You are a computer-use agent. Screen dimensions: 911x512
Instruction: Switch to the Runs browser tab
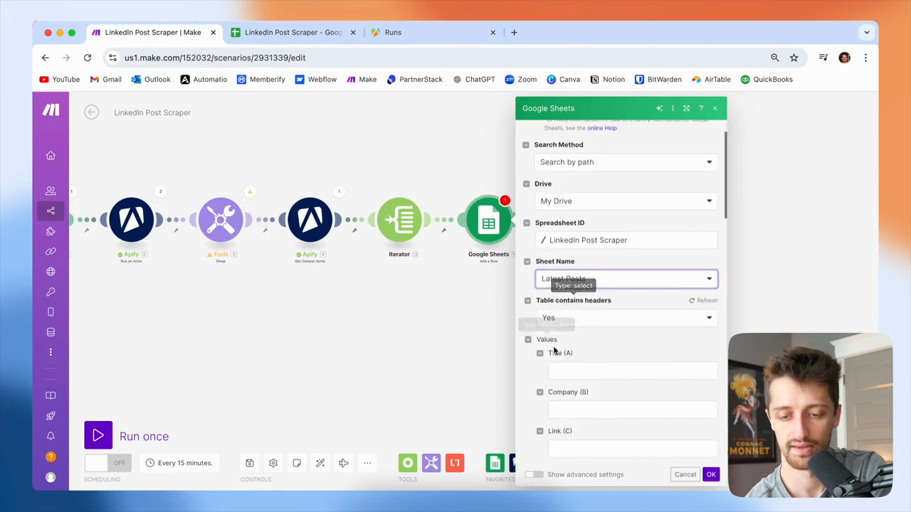[432, 33]
